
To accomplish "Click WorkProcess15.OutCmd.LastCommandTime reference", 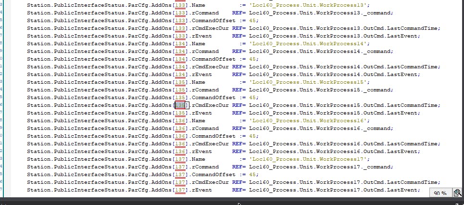I will tap(344, 105).
